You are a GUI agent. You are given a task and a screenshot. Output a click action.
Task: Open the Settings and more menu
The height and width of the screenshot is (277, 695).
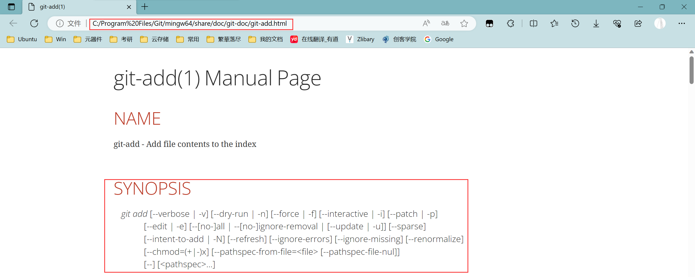682,24
